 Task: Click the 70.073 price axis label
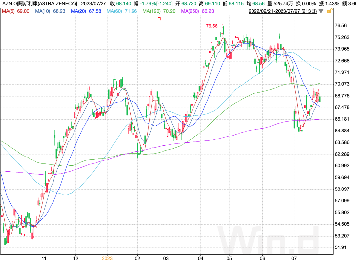pos(342,84)
